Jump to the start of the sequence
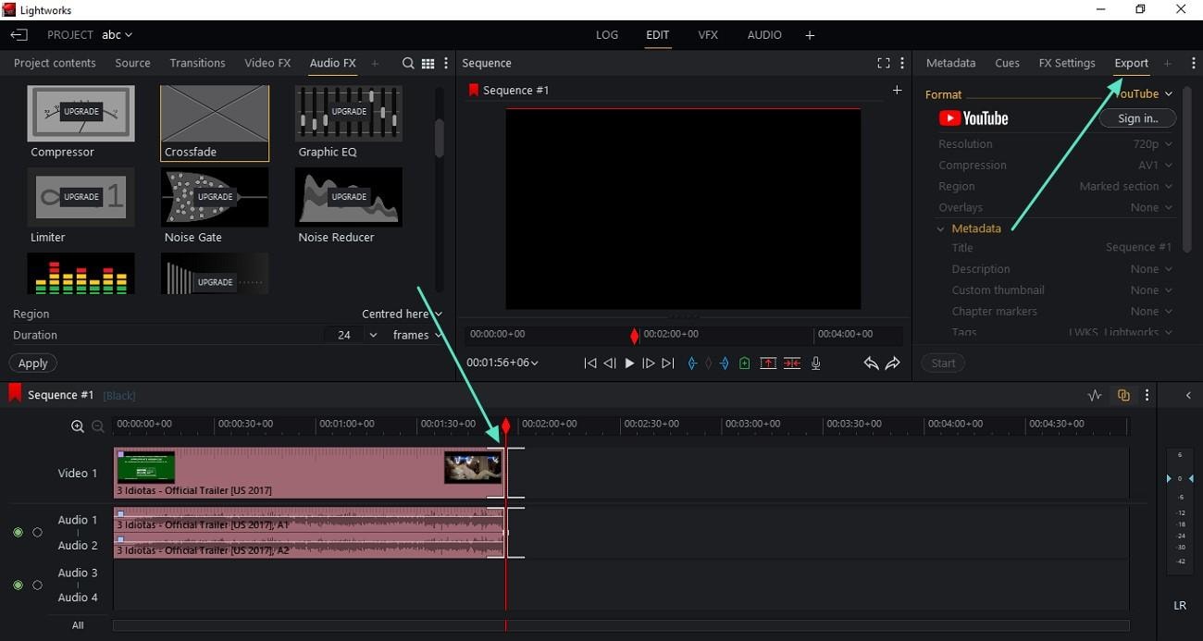This screenshot has width=1203, height=641. click(590, 364)
